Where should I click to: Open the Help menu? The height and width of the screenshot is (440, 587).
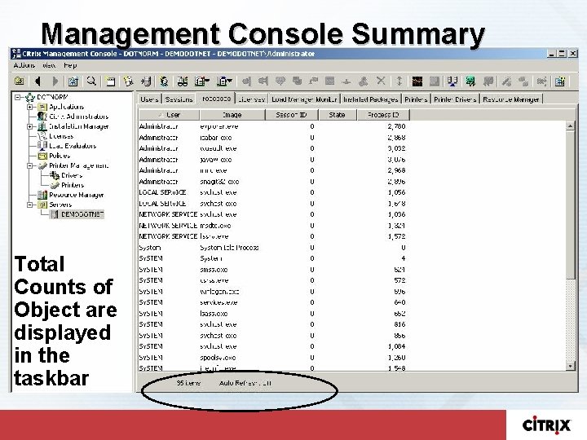[70, 65]
